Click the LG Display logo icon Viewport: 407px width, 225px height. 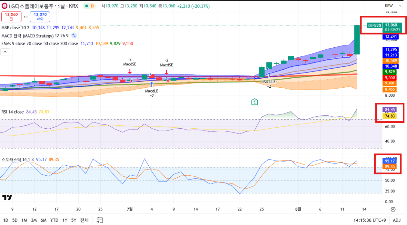5,6
